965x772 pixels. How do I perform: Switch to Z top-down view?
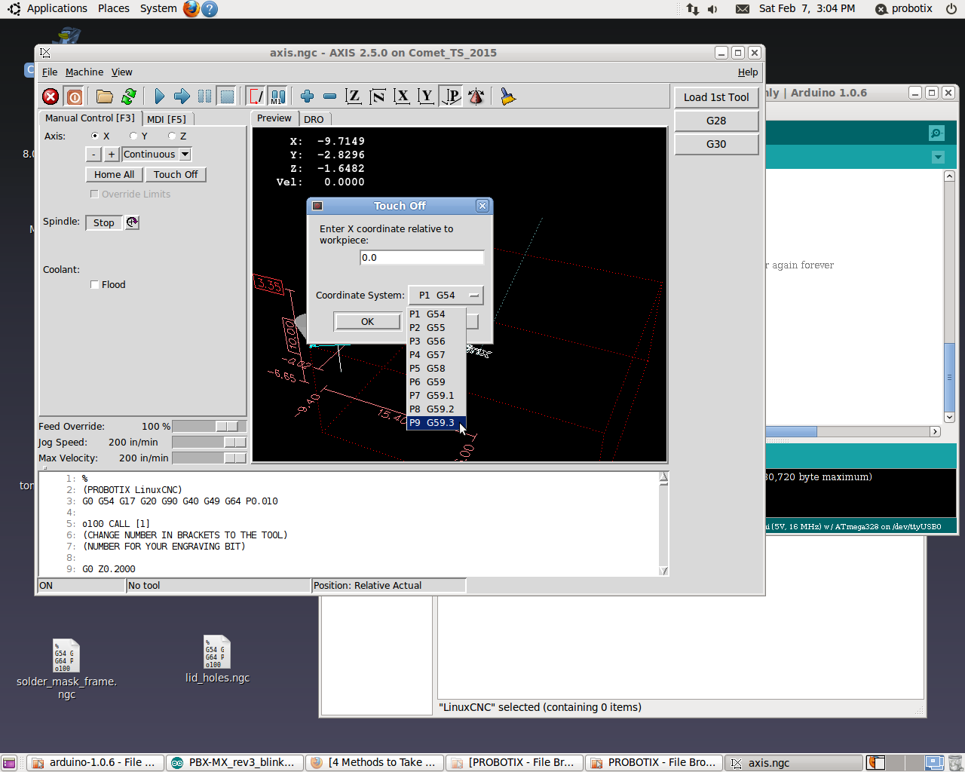(353, 96)
